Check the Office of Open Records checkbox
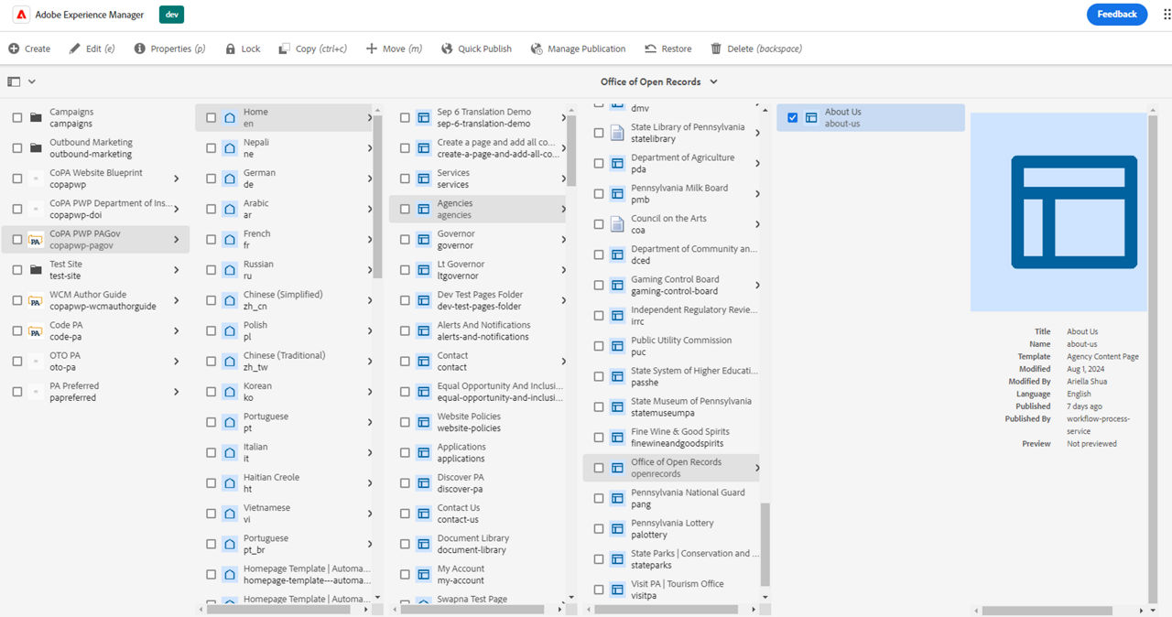1172x617 pixels. tap(599, 468)
